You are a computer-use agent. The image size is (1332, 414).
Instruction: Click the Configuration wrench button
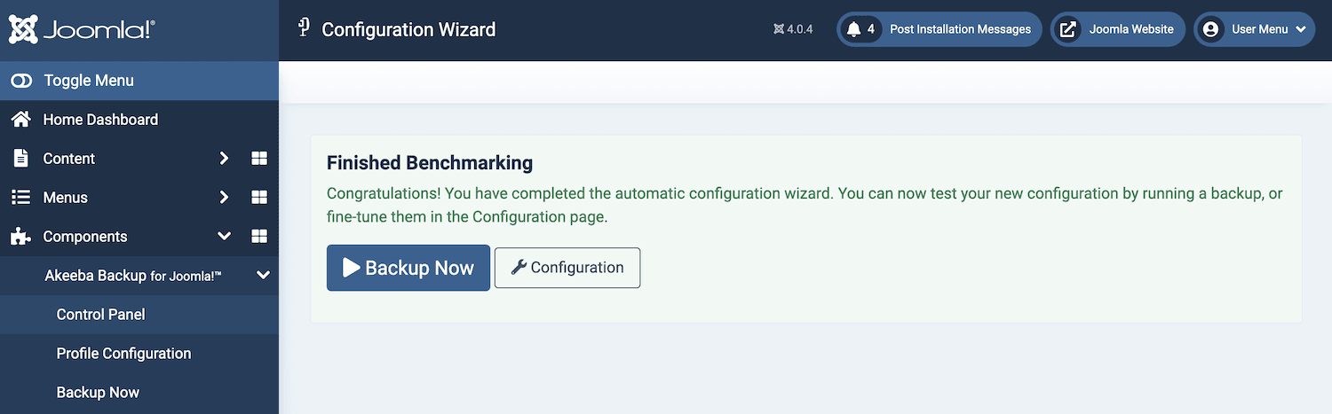[x=567, y=268]
